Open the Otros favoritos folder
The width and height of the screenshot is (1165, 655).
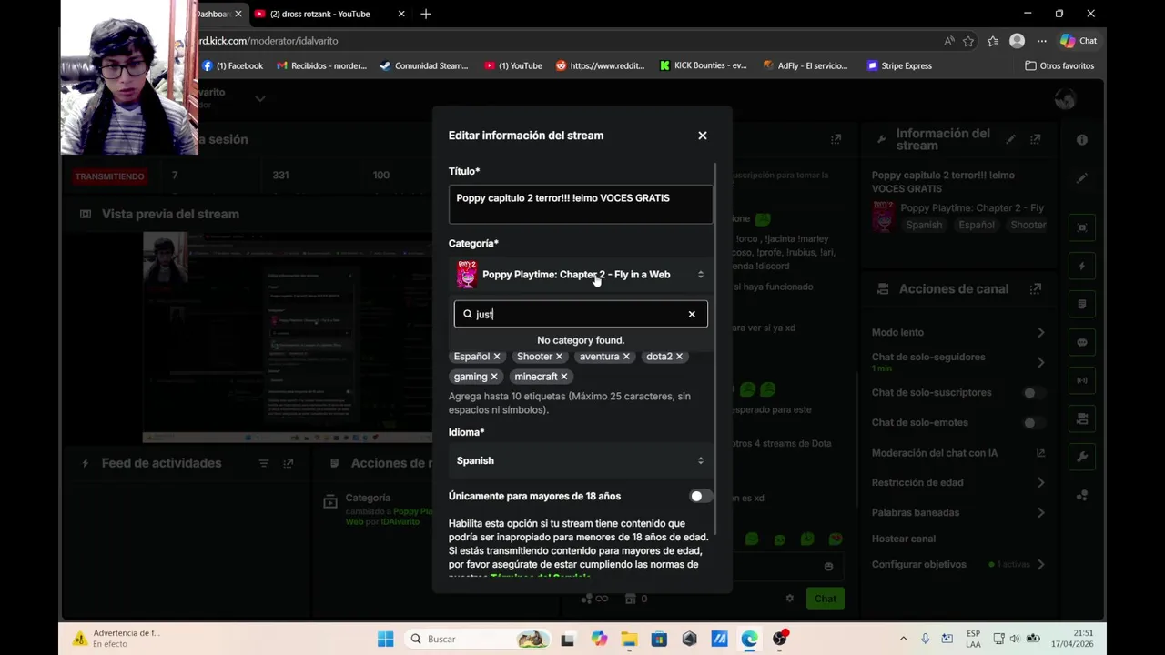point(1059,65)
